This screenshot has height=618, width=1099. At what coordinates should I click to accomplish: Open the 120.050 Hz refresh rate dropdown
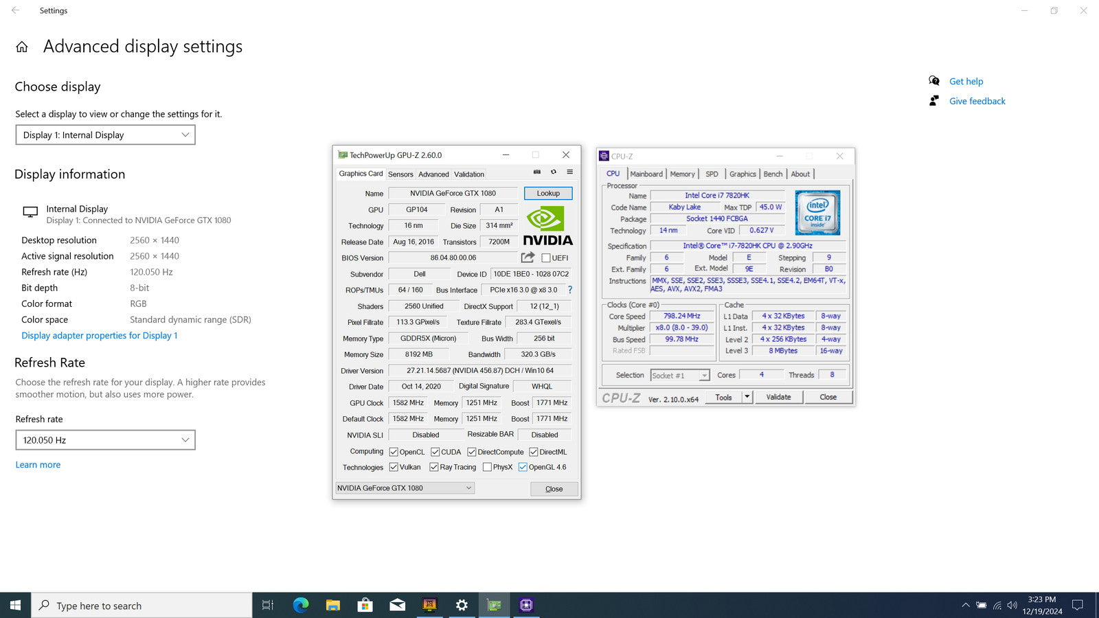[x=105, y=440]
